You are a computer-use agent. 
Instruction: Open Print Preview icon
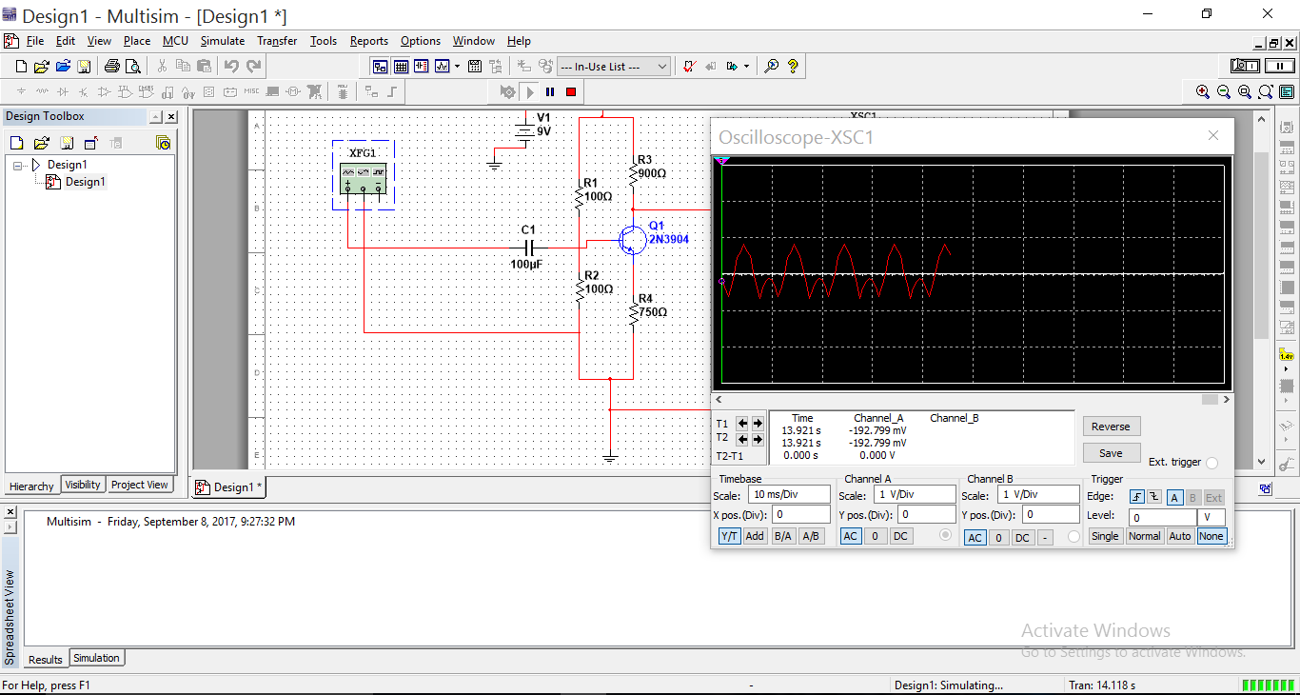pos(133,66)
